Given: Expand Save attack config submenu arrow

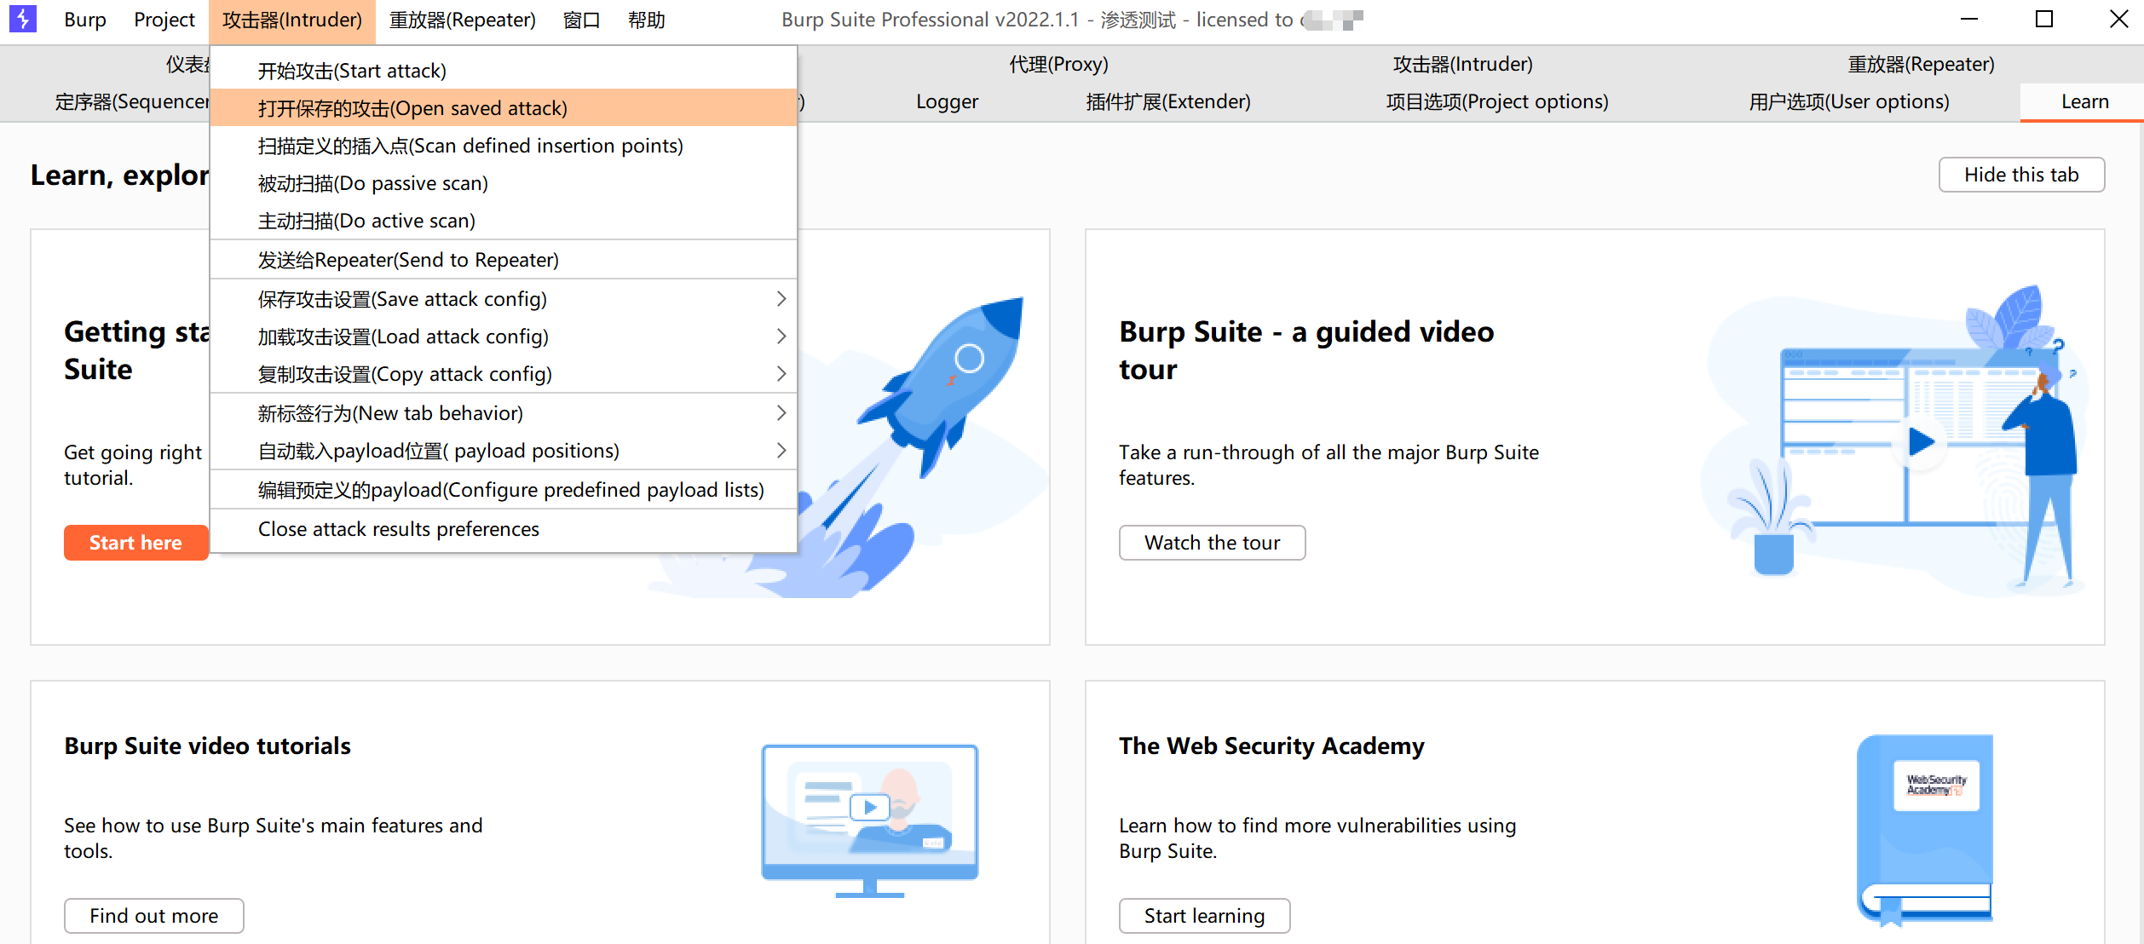Looking at the screenshot, I should [781, 299].
